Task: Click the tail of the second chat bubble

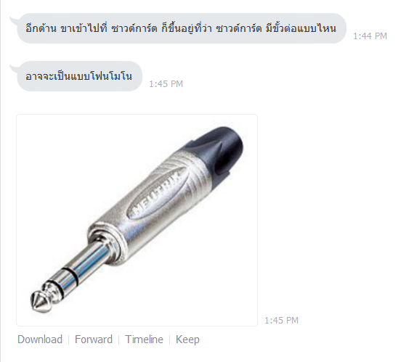Action: click(13, 67)
